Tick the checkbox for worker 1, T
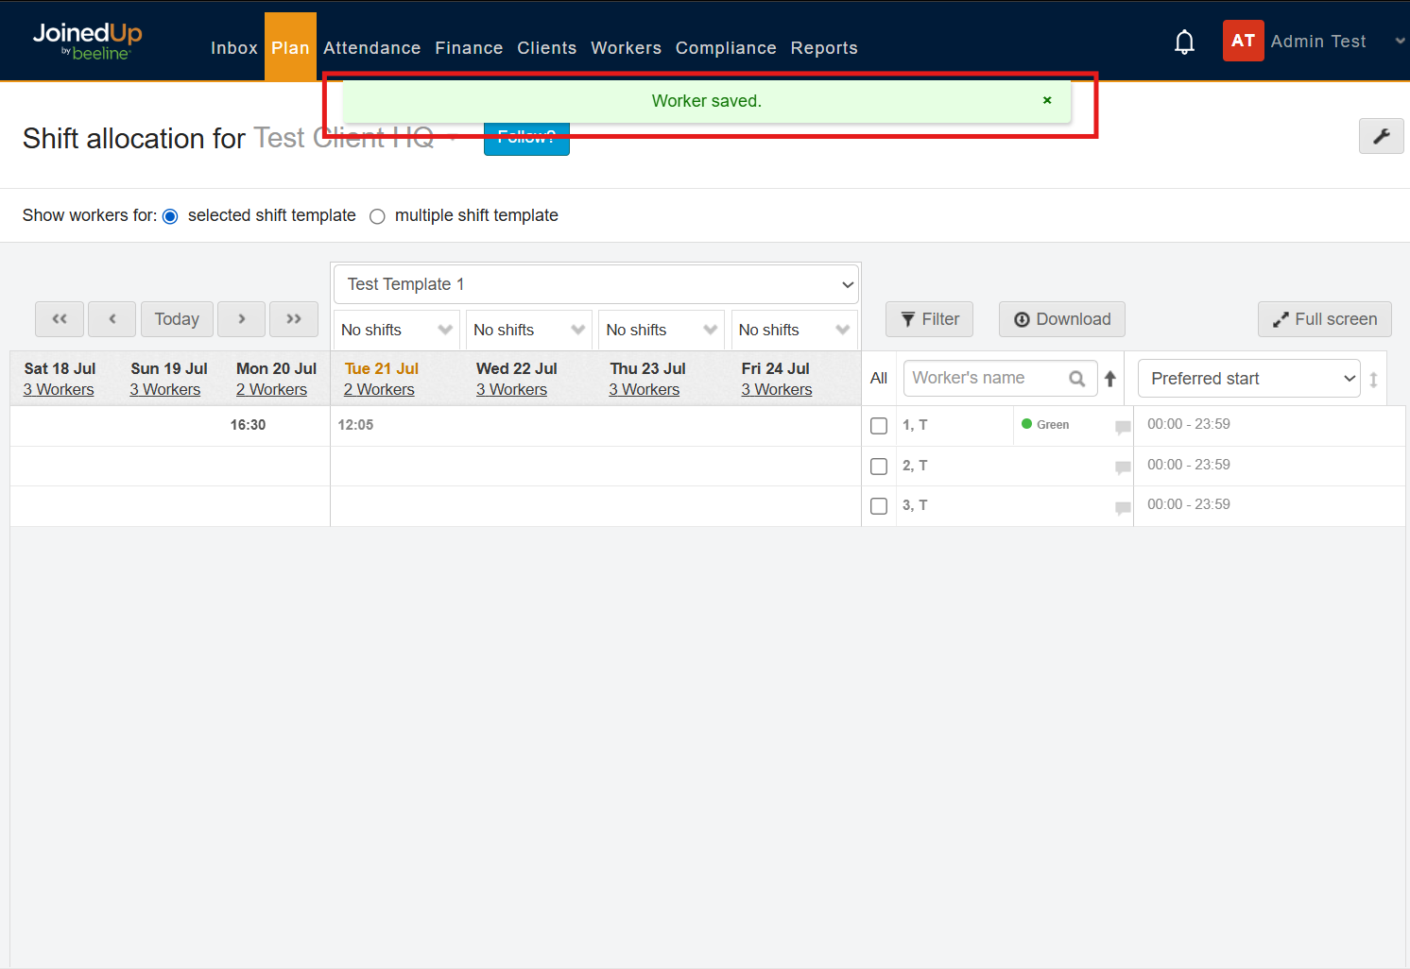The image size is (1410, 969). [x=879, y=426]
